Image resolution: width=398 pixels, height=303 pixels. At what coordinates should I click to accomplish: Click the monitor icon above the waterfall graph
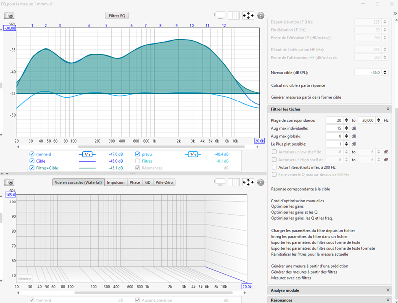tap(220, 182)
